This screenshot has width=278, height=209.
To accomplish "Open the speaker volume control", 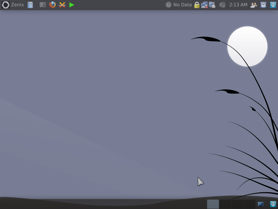I will [x=222, y=5].
